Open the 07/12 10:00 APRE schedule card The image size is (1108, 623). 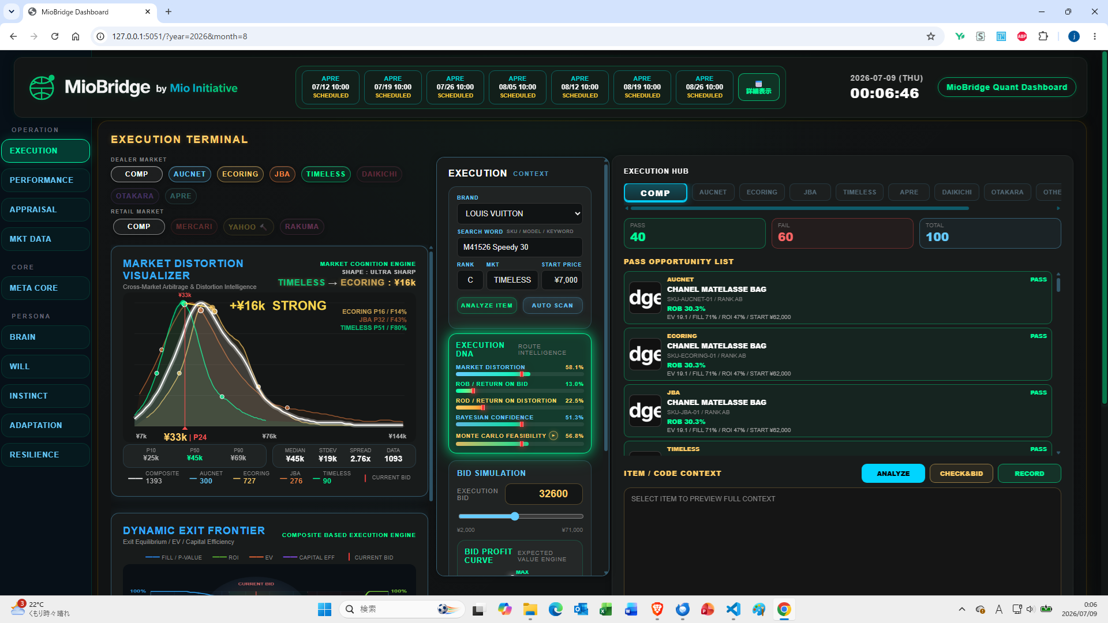pyautogui.click(x=331, y=87)
